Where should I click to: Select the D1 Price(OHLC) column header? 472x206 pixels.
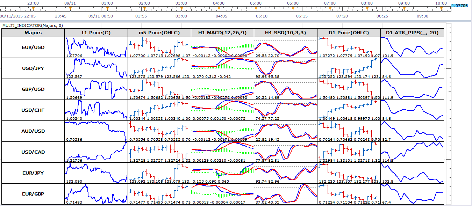click(x=349, y=32)
